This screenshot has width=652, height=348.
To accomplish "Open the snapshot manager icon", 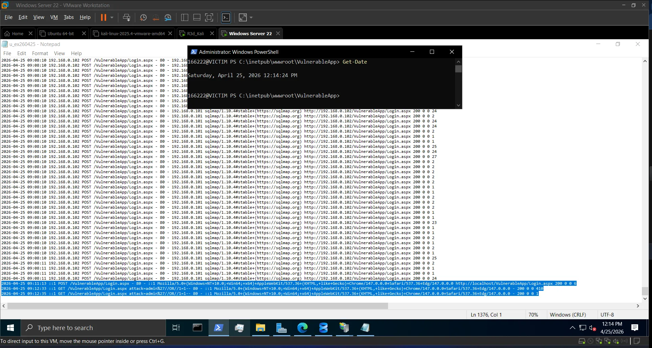I will point(168,17).
